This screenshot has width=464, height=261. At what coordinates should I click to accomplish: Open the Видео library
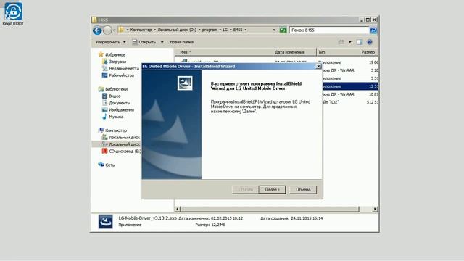(111, 96)
